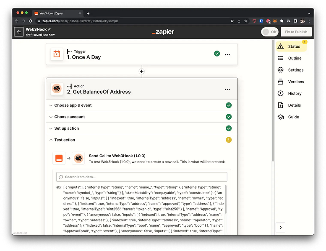Viewport: 326px width, 251px height.
Task: Open the Pocket extension icon
Action: click(254, 21)
